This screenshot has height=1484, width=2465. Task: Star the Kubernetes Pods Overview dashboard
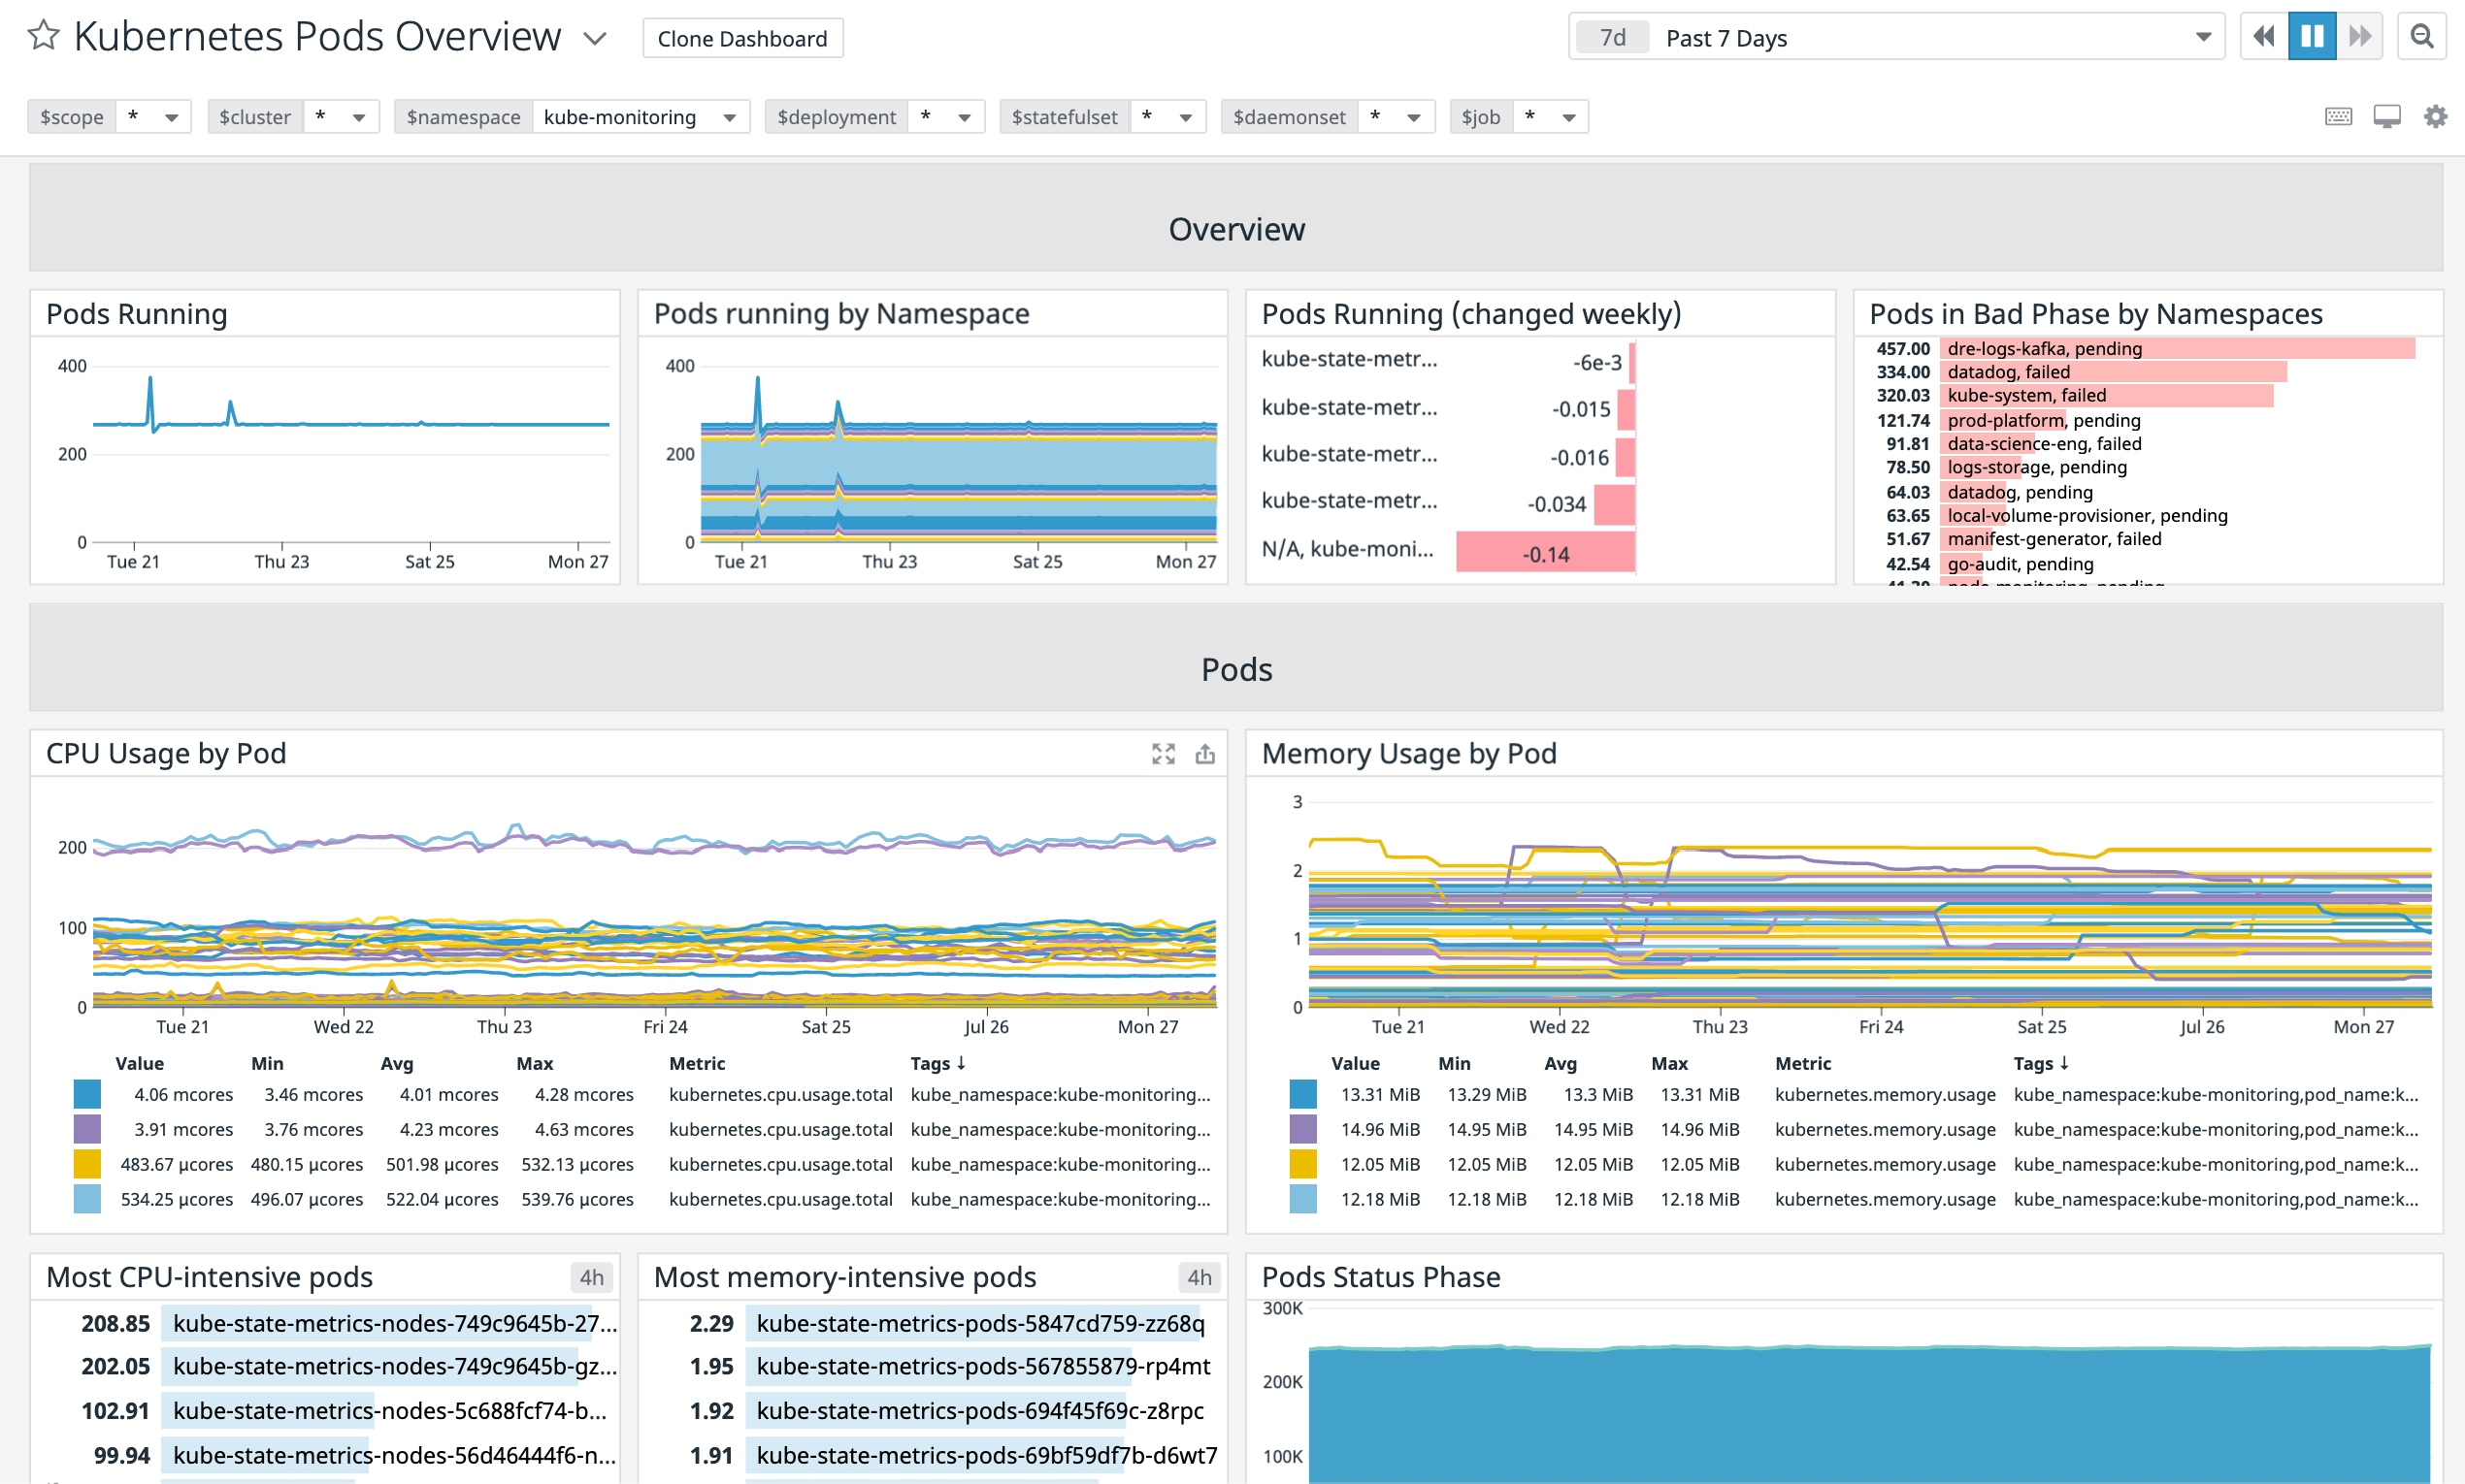tap(42, 37)
